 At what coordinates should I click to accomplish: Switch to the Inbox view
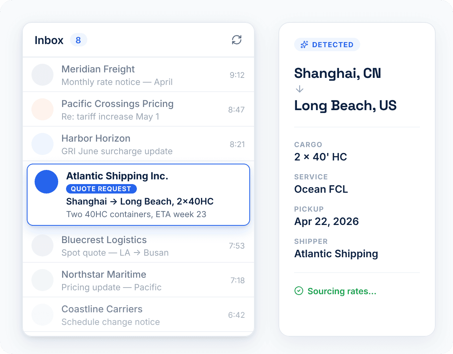pos(49,40)
